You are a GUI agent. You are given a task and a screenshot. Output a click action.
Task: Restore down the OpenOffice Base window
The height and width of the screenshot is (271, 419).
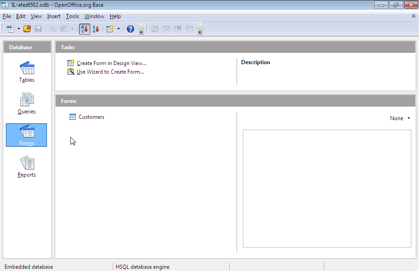pos(396,5)
